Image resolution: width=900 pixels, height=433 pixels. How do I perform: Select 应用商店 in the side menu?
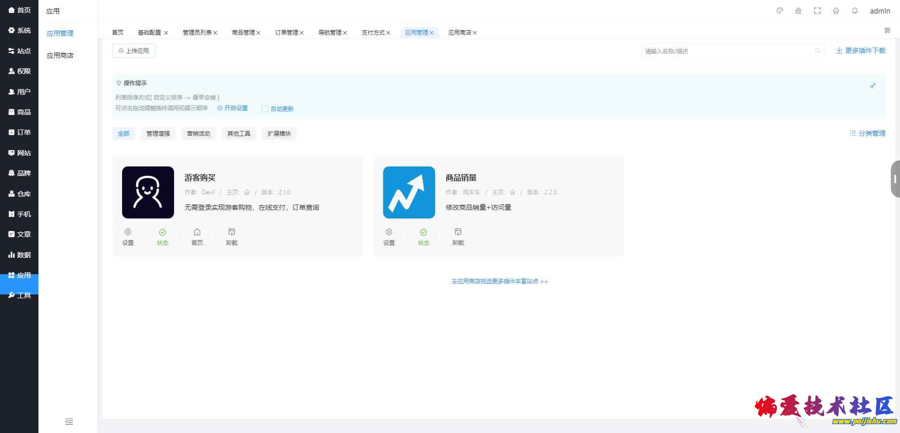[x=60, y=55]
